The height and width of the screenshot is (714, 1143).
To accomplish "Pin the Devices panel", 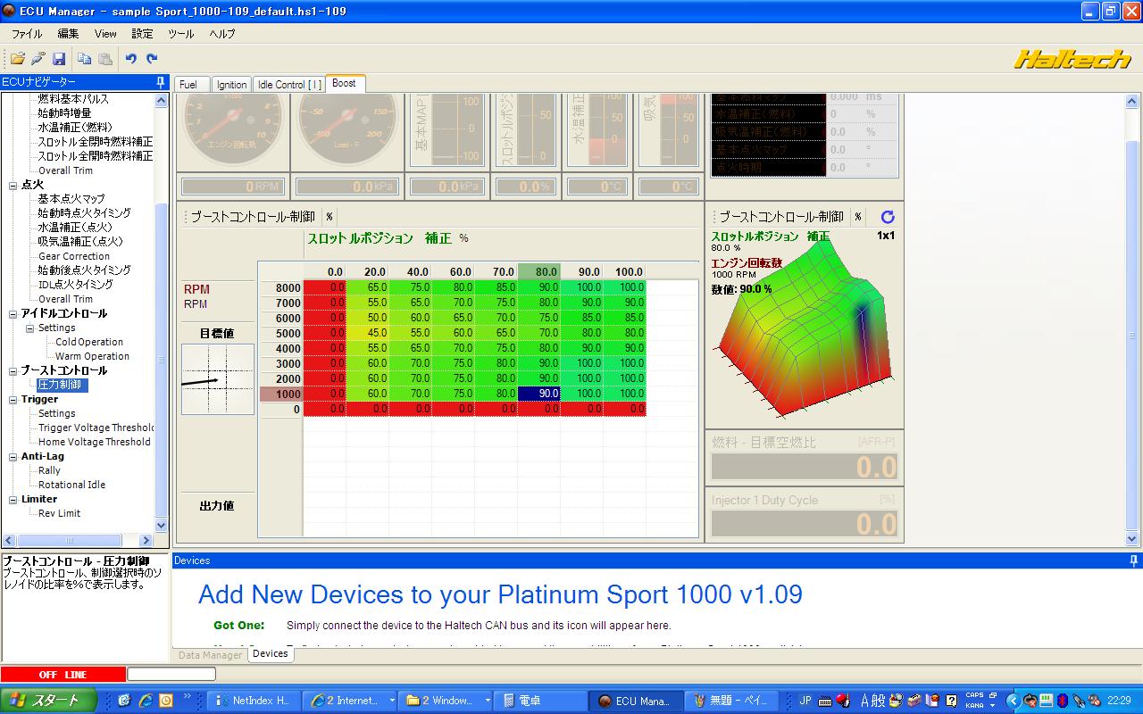I will click(x=1134, y=560).
